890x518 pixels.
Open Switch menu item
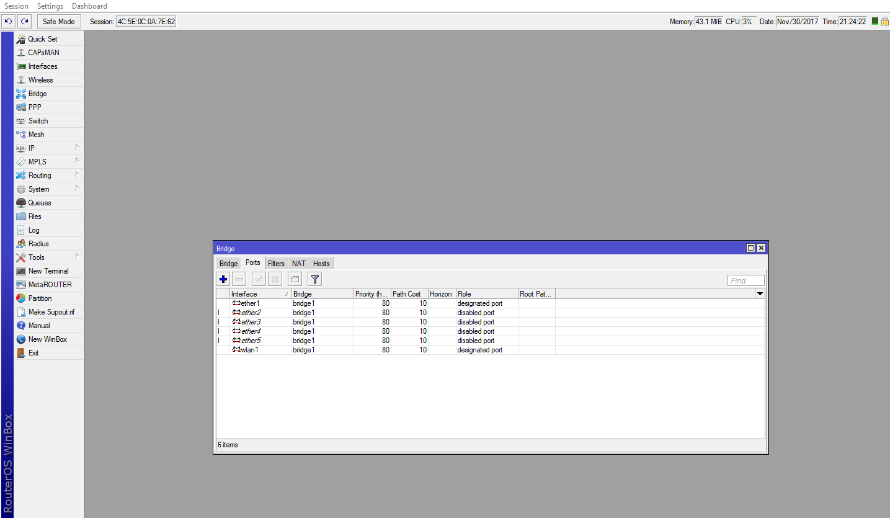pos(49,121)
